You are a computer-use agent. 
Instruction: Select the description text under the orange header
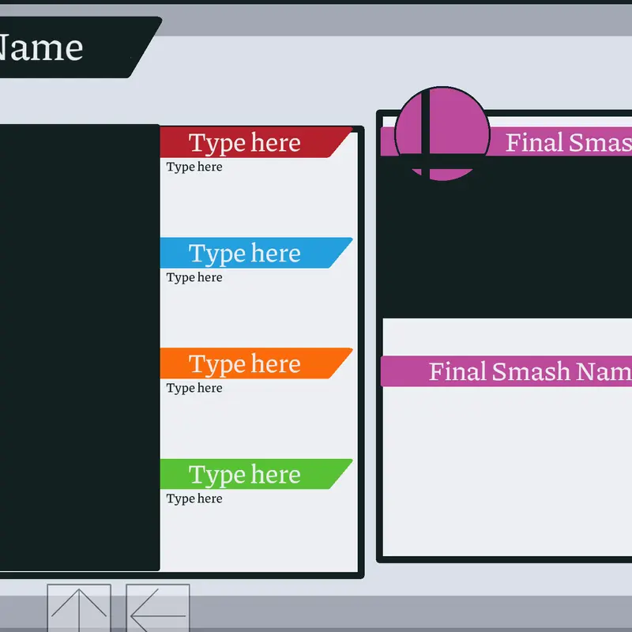tap(194, 388)
